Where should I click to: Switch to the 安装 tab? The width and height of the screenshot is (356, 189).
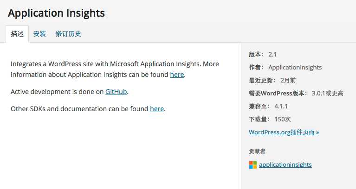[x=39, y=34]
